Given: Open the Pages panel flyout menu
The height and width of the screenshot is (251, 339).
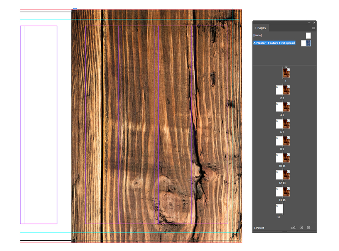Looking at the screenshot, I should tap(313, 28).
